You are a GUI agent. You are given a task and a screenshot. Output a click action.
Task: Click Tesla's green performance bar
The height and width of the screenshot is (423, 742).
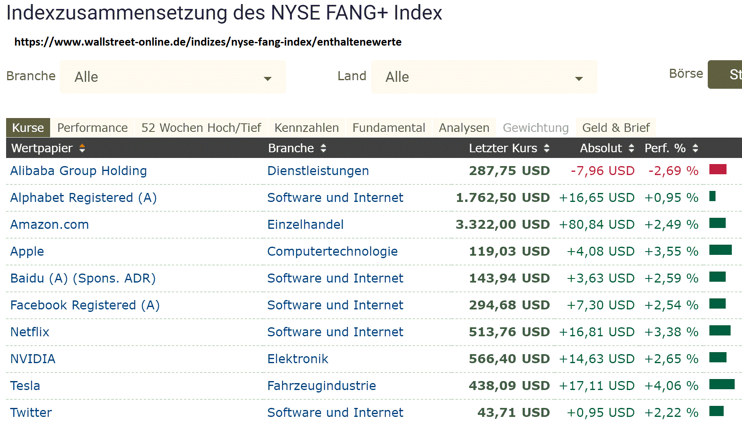(x=722, y=384)
